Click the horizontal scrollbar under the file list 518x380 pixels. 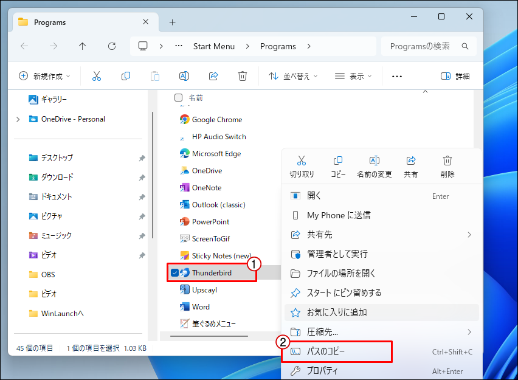coord(209,335)
